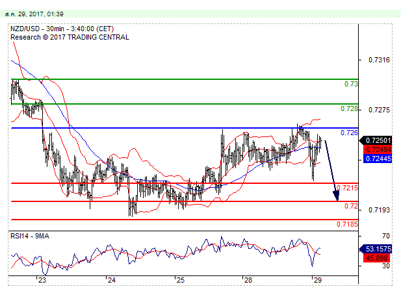The height and width of the screenshot is (293, 401).
Task: Select the green 0.73 resistance label
Action: 351,84
